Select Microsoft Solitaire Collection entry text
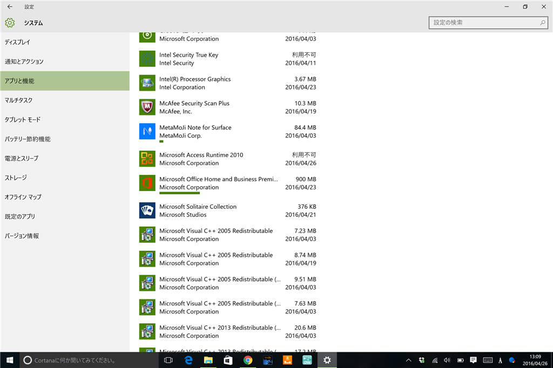Viewport: 553px width, 368px height. (198, 207)
